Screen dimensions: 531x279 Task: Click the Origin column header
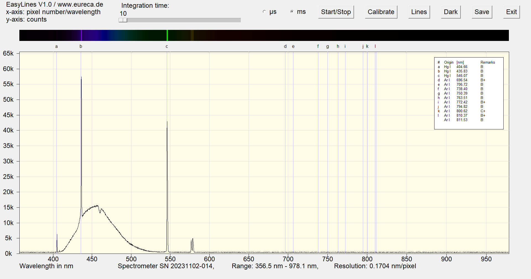[449, 62]
